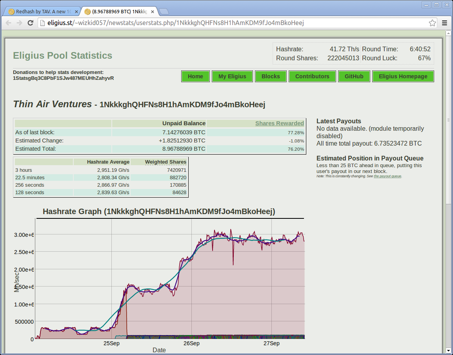Click the 25Sep date label on graph

pos(111,344)
